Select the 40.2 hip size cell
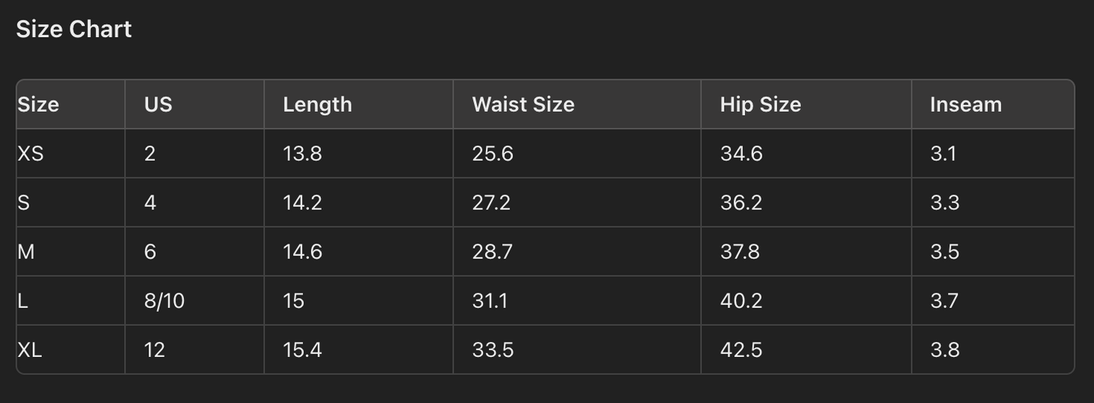Viewport: 1094px width, 403px height. coord(740,301)
